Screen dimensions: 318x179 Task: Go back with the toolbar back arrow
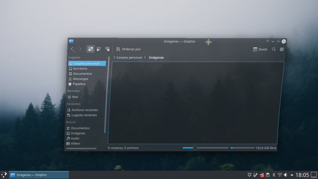[x=72, y=49]
